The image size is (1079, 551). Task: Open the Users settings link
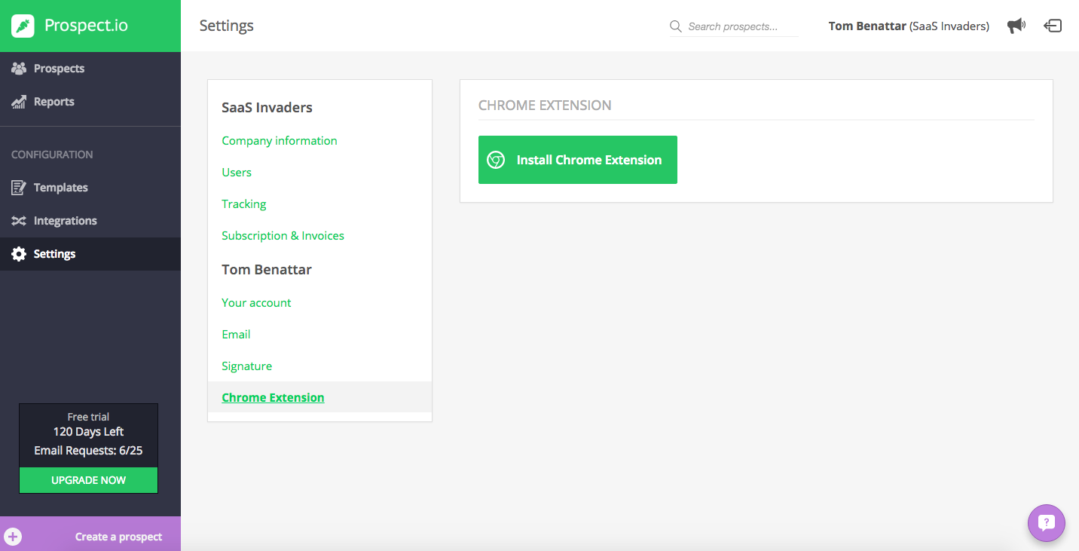tap(237, 173)
